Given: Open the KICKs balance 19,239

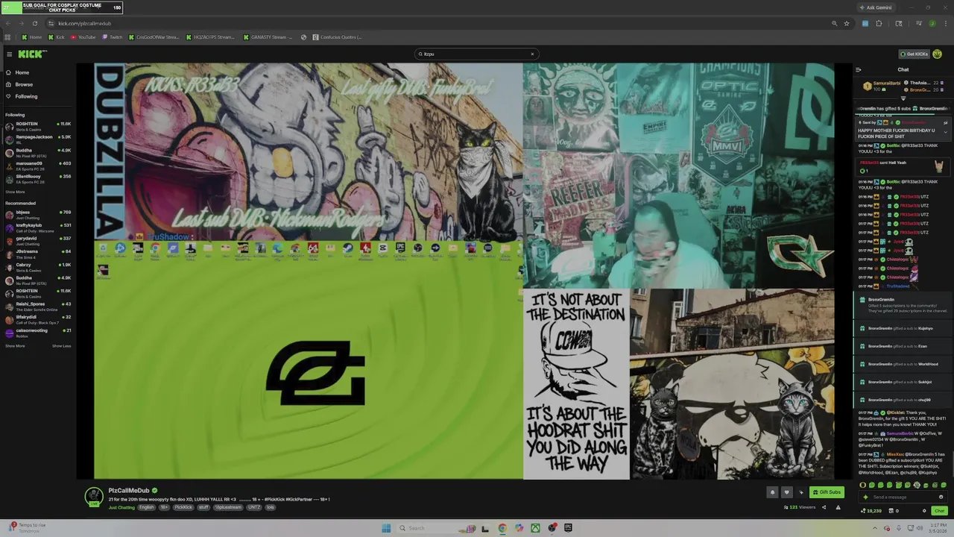Looking at the screenshot, I should coord(870,511).
